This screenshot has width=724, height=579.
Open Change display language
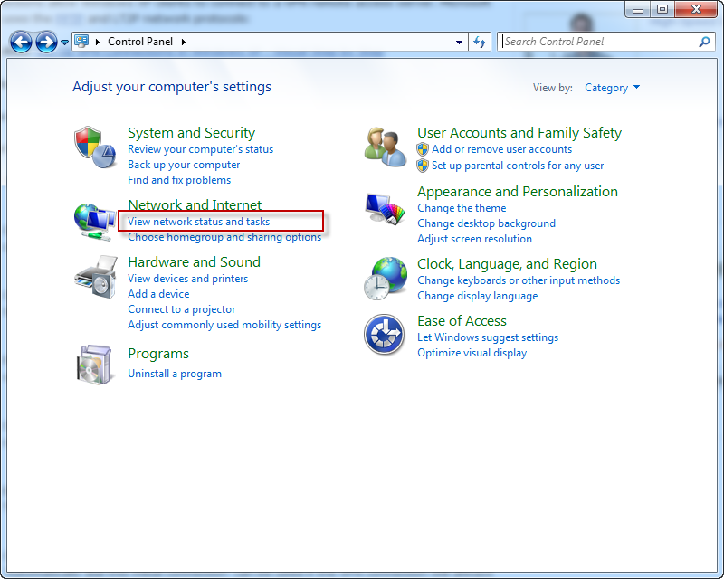click(x=478, y=296)
